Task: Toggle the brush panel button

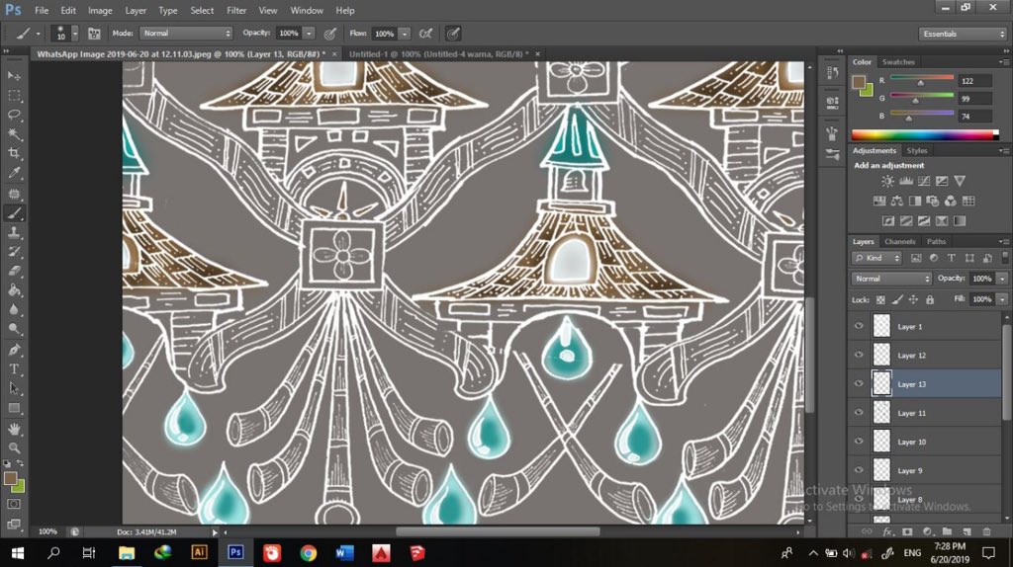Action: tap(94, 34)
